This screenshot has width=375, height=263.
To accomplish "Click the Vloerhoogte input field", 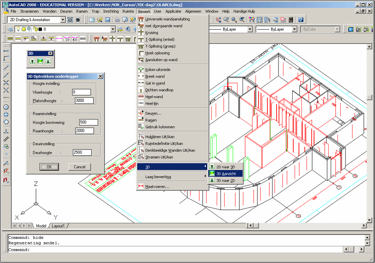I will pyautogui.click(x=82, y=92).
